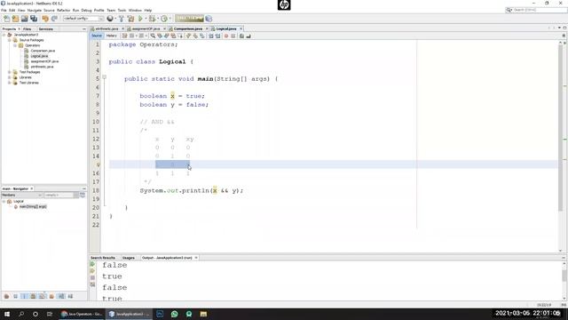568x320 pixels.
Task: Click the Clean and Build Project icon
Action: (x=130, y=19)
